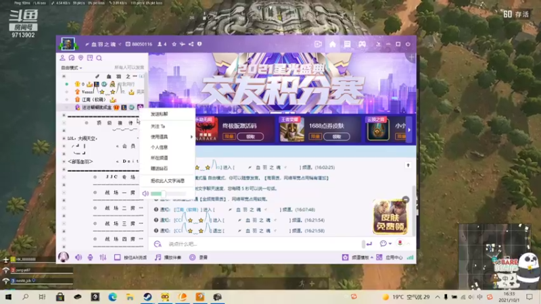The height and width of the screenshot is (304, 541).
Task: Click the 2021星光盛典 banner
Action: point(282,82)
